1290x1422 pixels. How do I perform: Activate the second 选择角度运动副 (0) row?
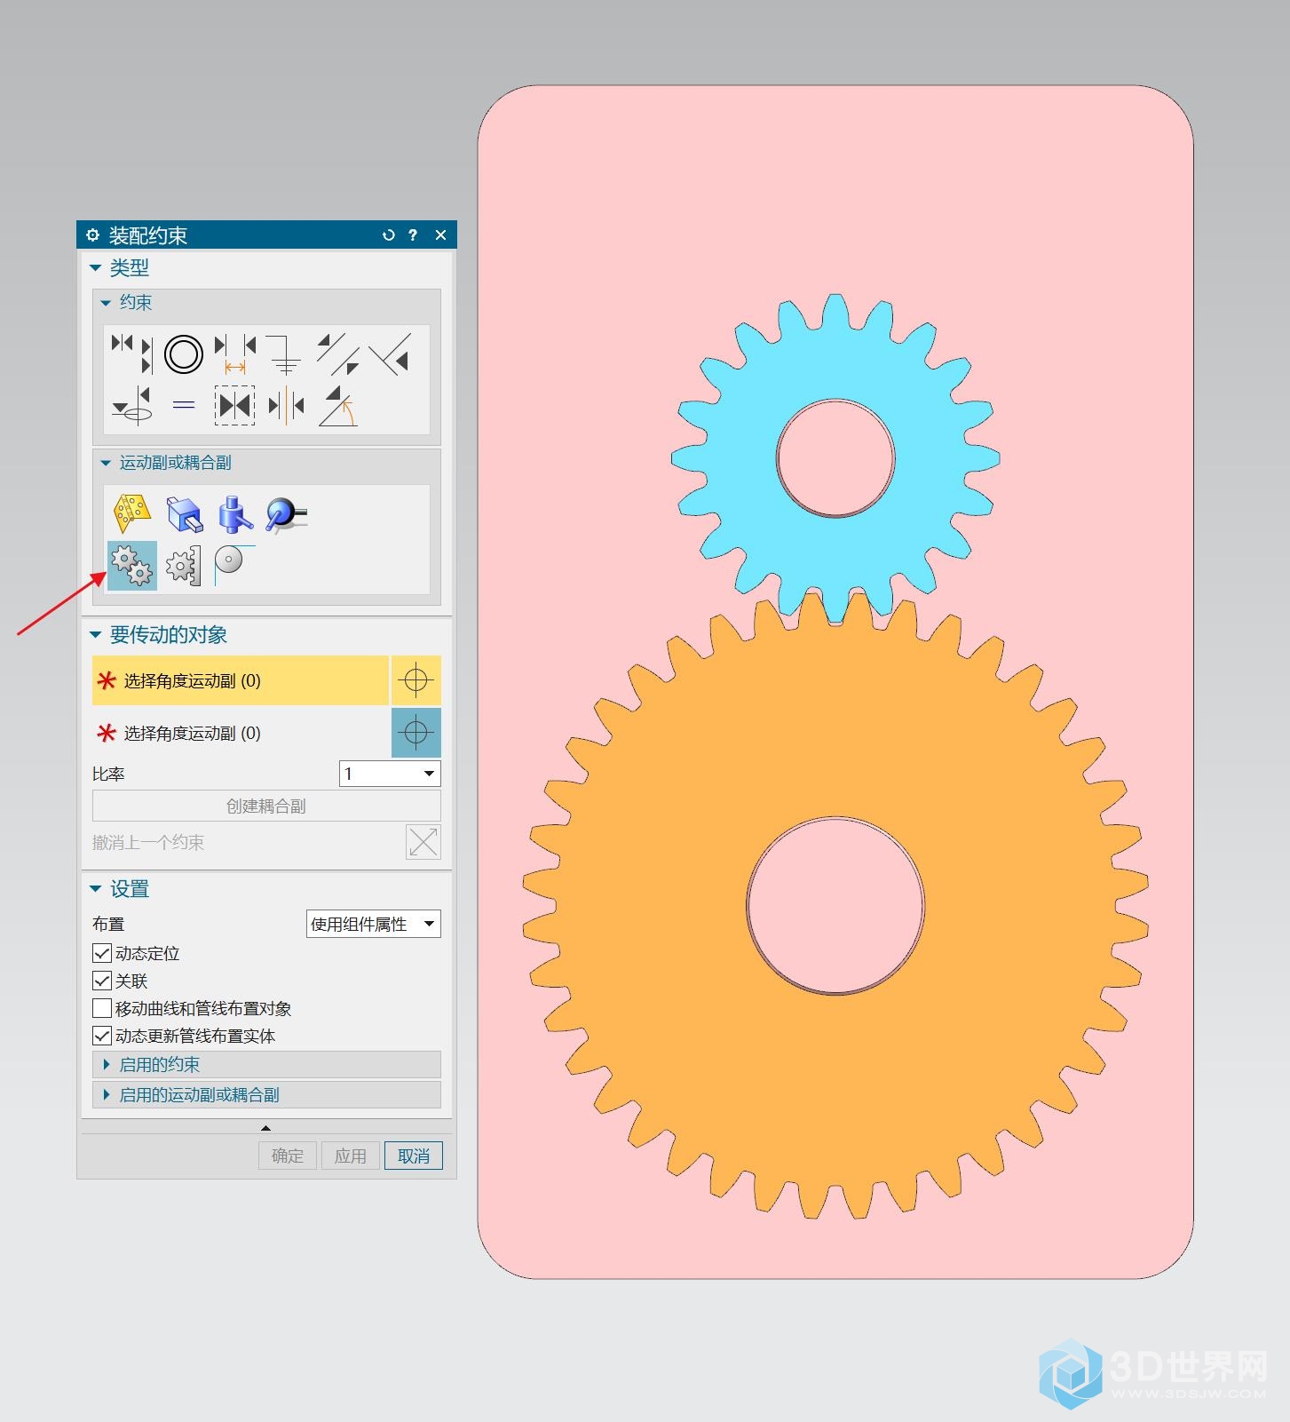tap(241, 733)
